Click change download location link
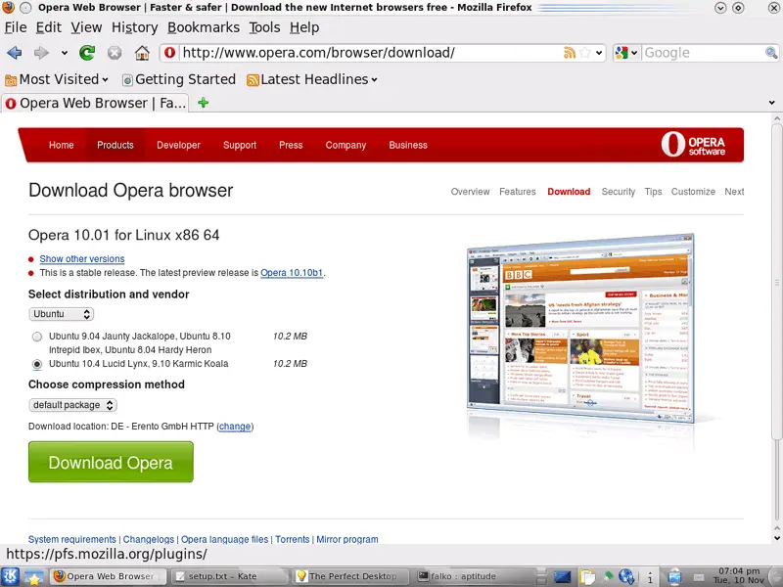The width and height of the screenshot is (783, 587). click(x=235, y=427)
